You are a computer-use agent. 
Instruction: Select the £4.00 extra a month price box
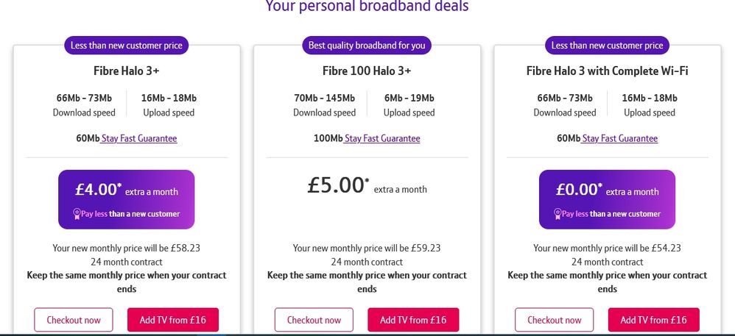click(127, 199)
